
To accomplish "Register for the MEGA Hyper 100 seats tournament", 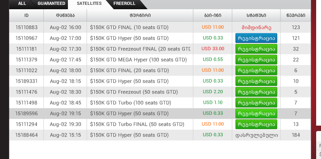I will click(256, 60).
